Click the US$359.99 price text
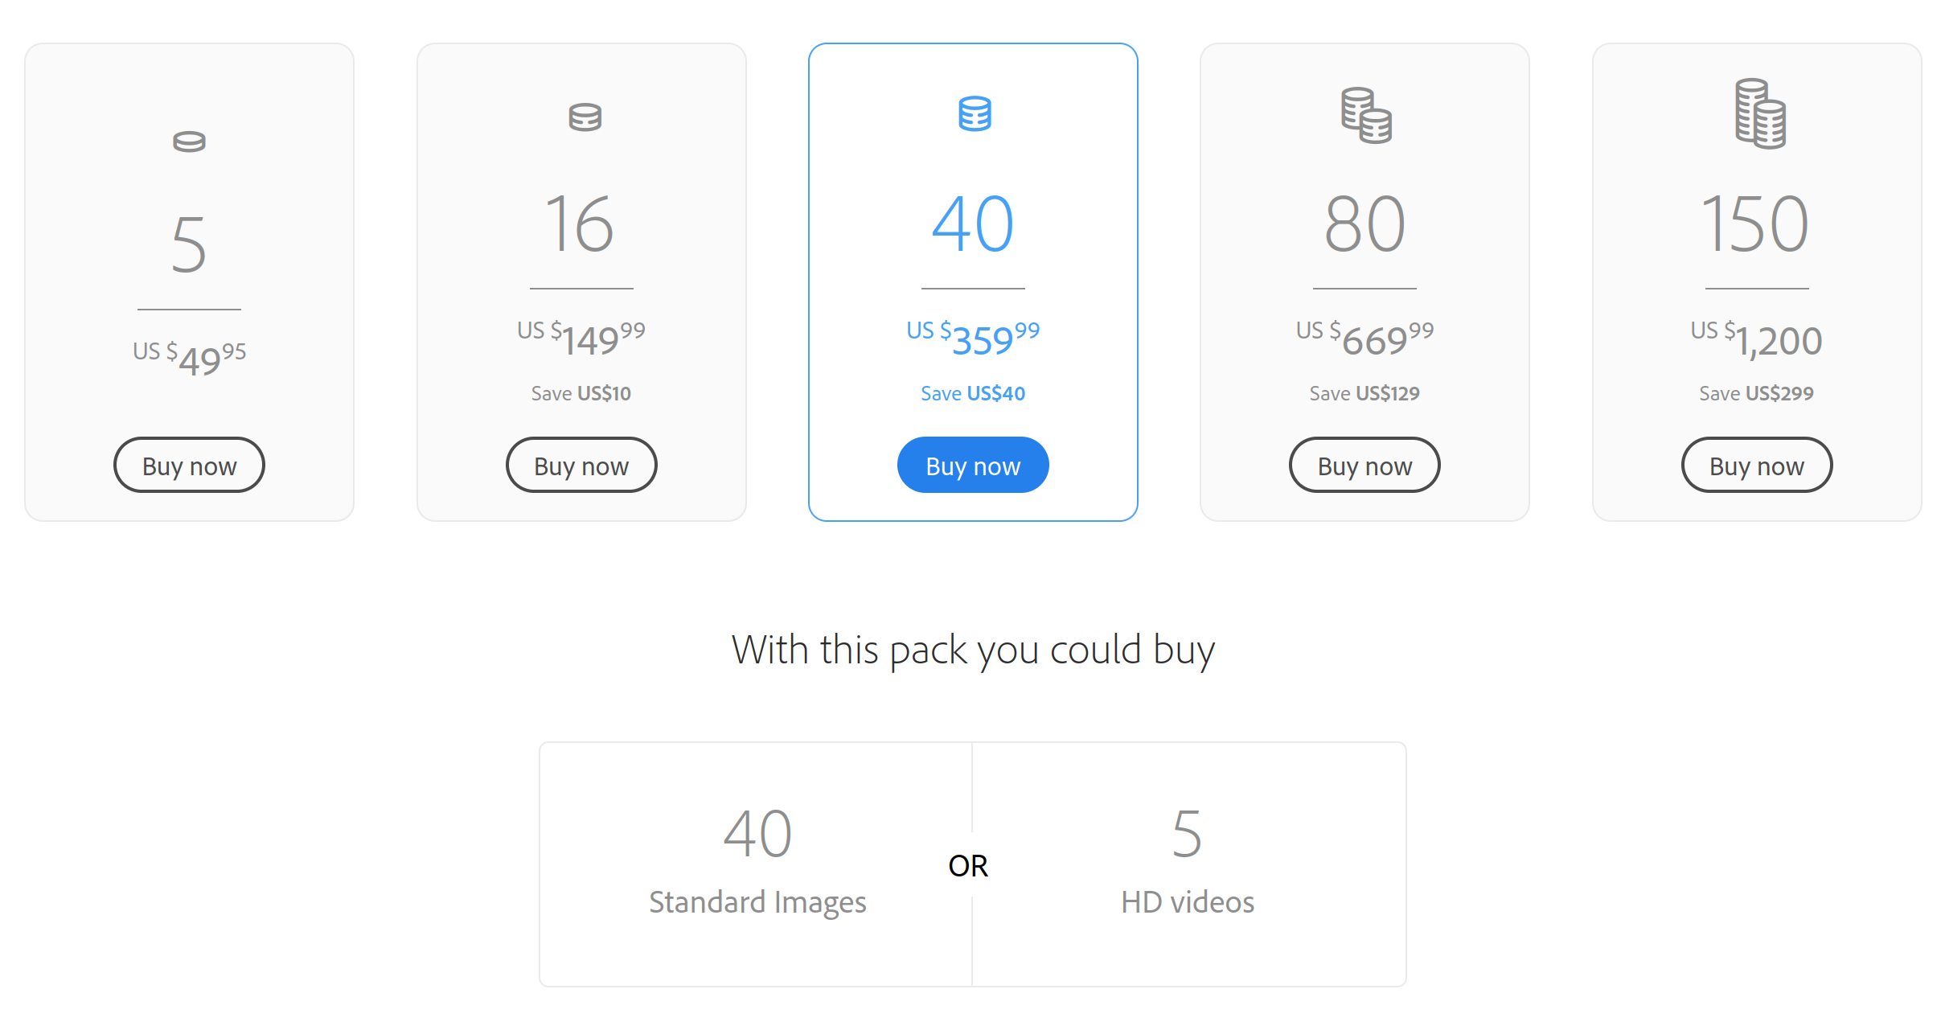The height and width of the screenshot is (1026, 1941). [x=973, y=336]
